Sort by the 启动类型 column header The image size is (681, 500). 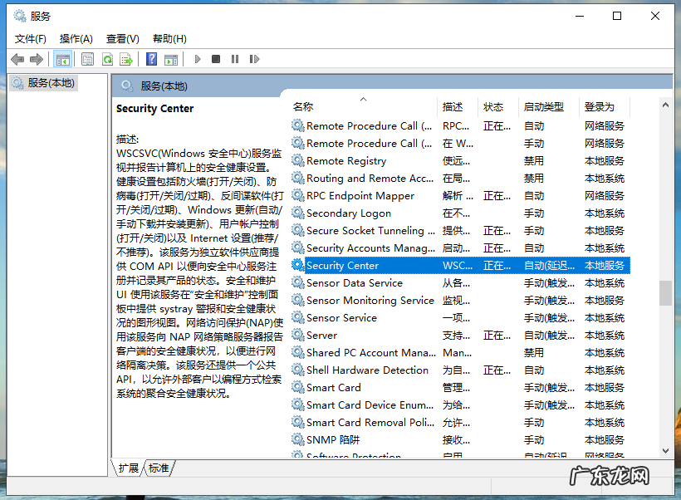tap(544, 106)
